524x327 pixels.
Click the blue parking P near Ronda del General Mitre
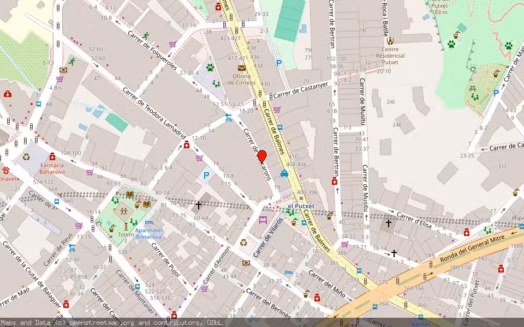point(496,92)
